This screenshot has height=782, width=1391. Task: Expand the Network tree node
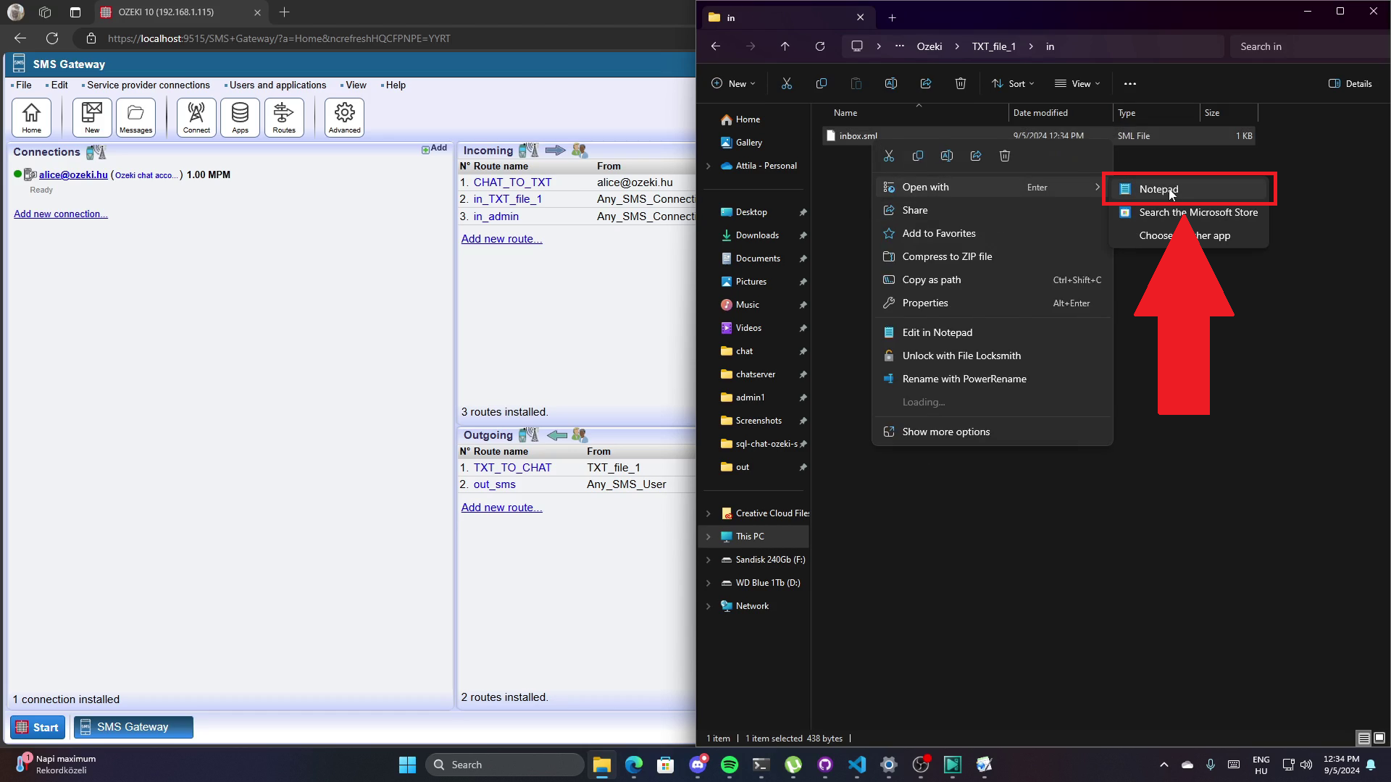pos(709,606)
